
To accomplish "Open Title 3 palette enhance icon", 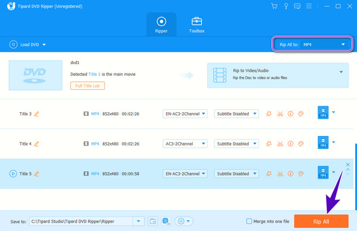I will pyautogui.click(x=300, y=113).
